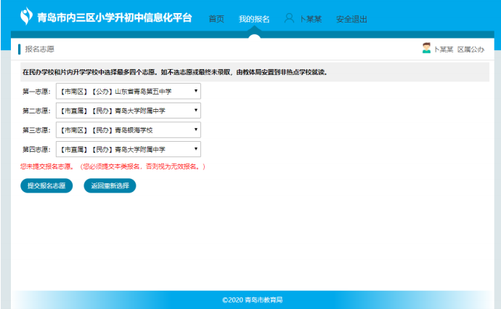
Task: Click the student avatar icon at right
Action: 426,48
